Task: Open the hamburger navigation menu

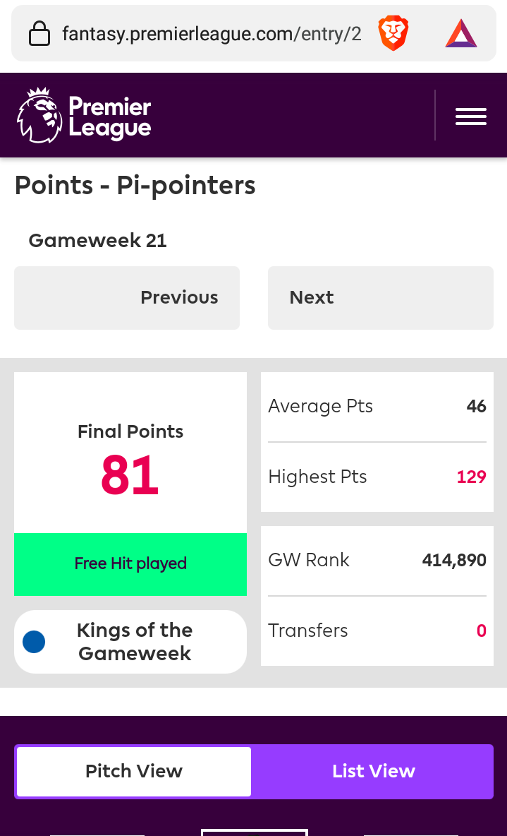Action: click(x=471, y=117)
